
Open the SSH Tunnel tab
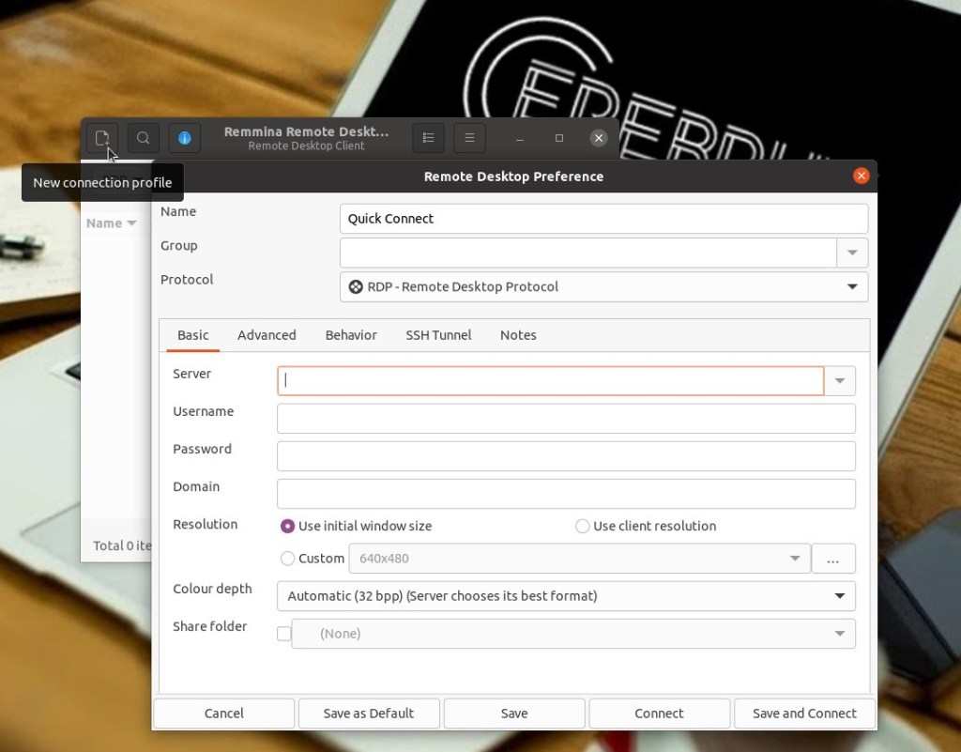438,335
